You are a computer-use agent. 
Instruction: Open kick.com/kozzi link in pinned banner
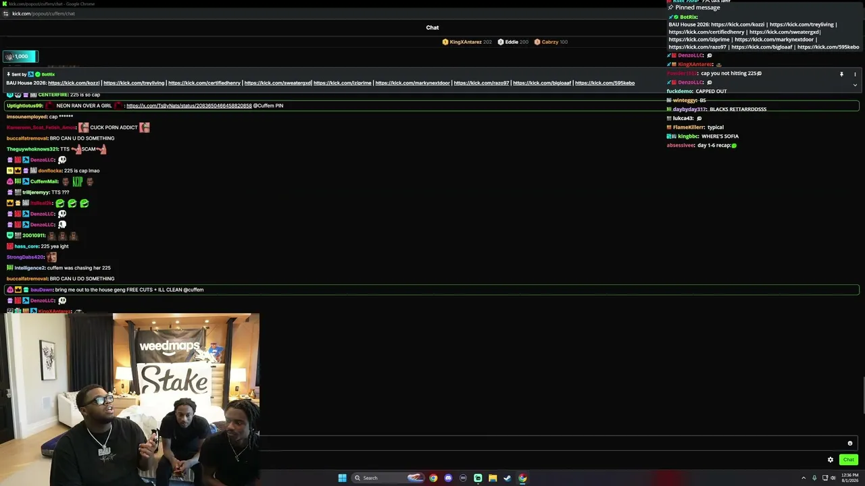(x=74, y=83)
